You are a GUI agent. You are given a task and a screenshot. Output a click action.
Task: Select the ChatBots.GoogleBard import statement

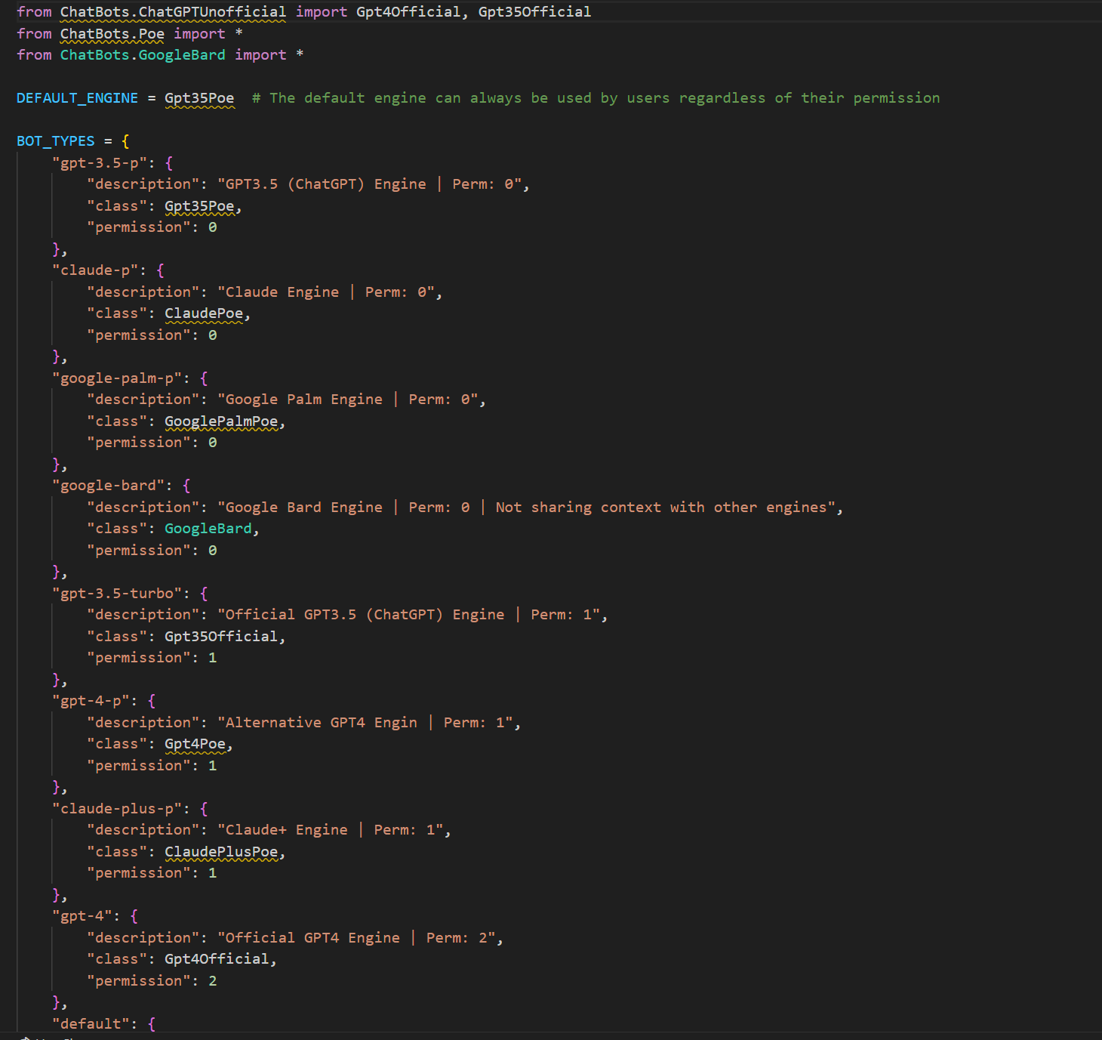142,54
